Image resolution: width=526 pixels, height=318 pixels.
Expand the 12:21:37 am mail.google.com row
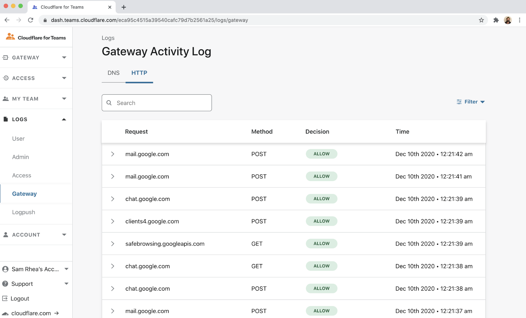[113, 311]
